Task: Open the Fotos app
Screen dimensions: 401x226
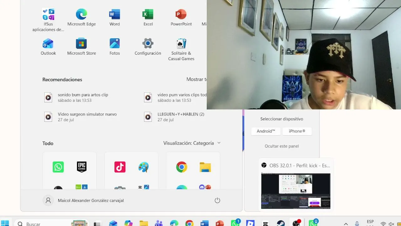Action: coord(115,47)
